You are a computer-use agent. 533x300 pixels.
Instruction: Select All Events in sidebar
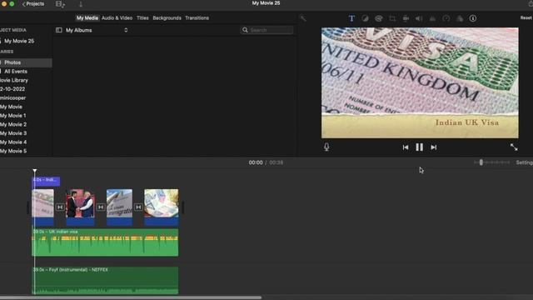point(16,72)
